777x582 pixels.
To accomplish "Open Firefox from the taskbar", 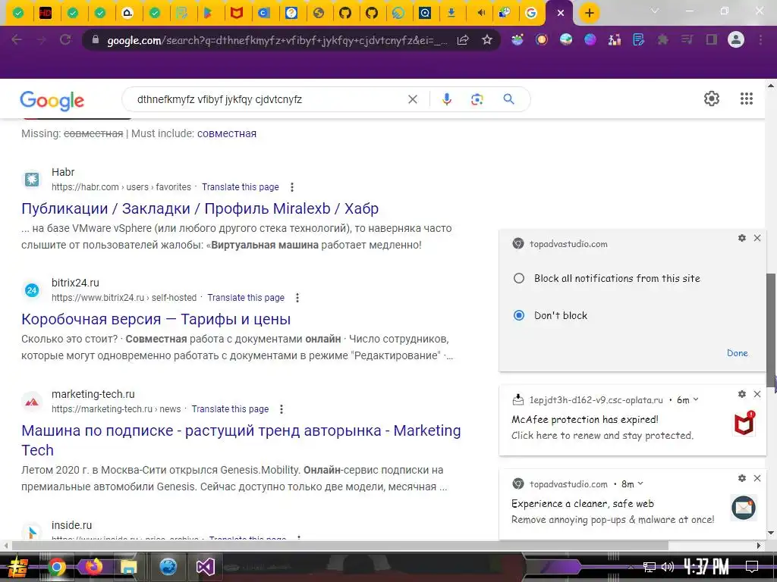I will [93, 566].
